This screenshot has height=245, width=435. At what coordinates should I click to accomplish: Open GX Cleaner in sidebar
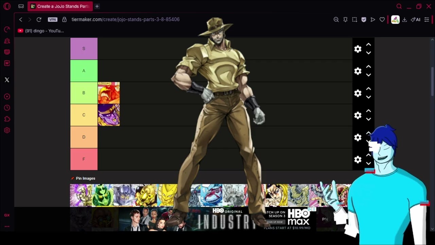[7, 41]
